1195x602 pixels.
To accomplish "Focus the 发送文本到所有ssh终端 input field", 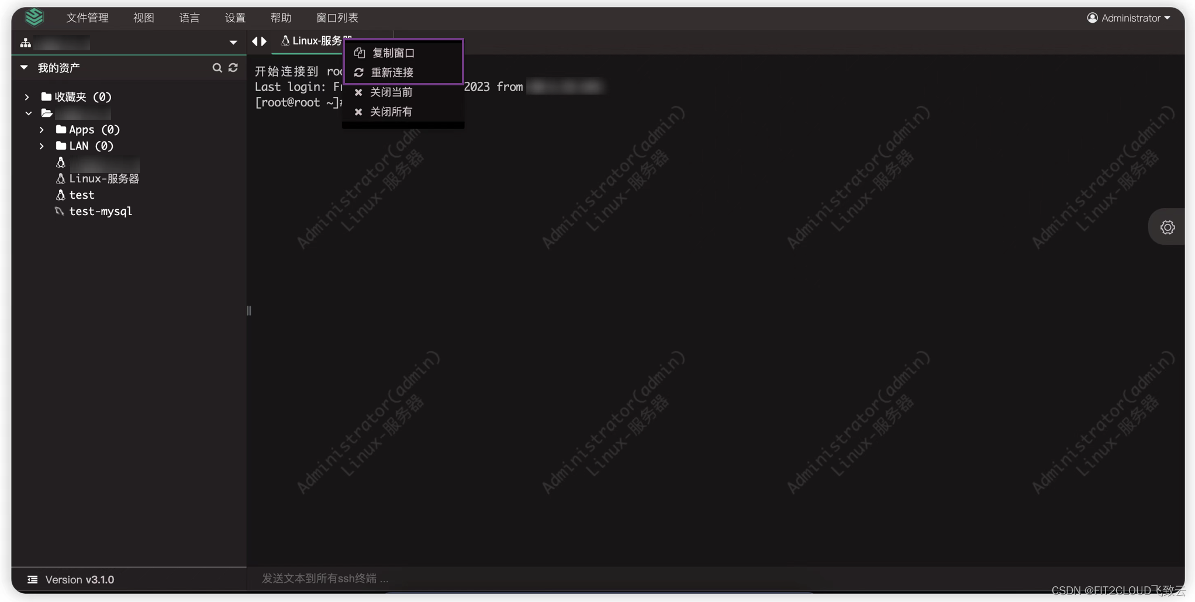I will tap(716, 579).
